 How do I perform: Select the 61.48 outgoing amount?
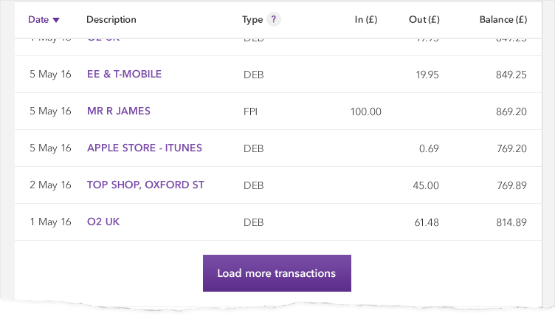click(x=427, y=222)
